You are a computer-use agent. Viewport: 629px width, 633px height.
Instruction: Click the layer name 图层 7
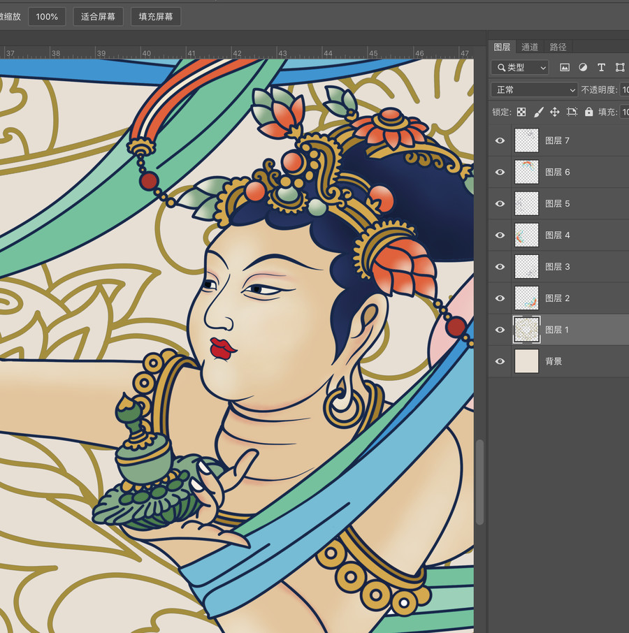(x=557, y=140)
